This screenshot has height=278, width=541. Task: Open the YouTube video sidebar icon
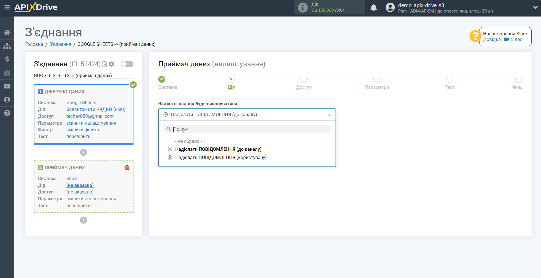pos(7,86)
